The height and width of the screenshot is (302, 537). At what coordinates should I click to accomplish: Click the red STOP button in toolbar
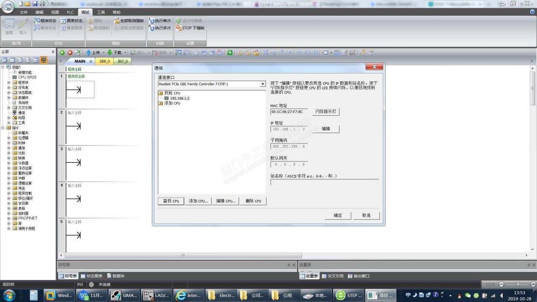(70, 52)
